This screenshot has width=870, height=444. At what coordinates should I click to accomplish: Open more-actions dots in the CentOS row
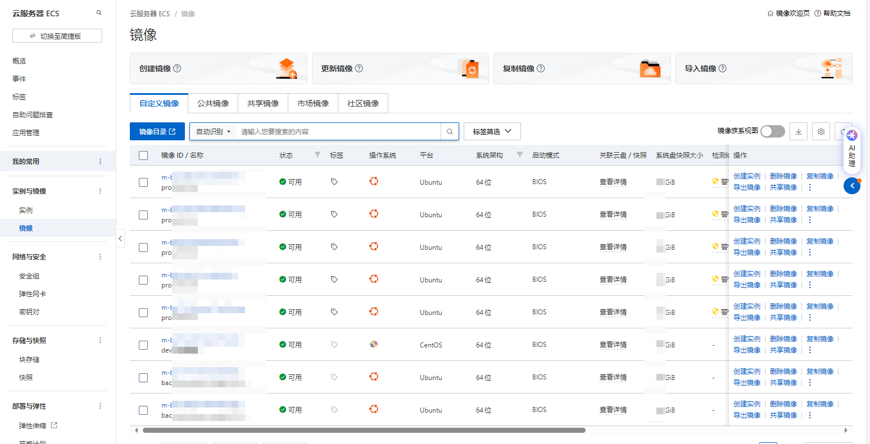click(810, 350)
